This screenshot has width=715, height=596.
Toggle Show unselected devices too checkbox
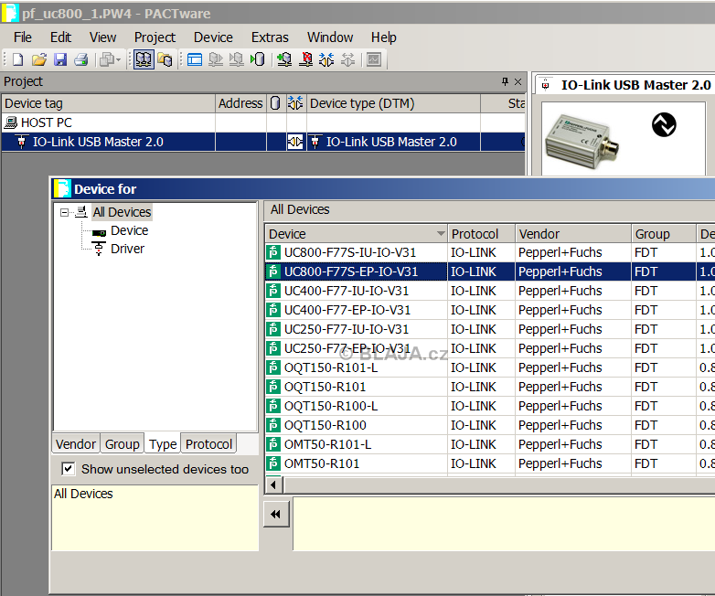point(68,469)
